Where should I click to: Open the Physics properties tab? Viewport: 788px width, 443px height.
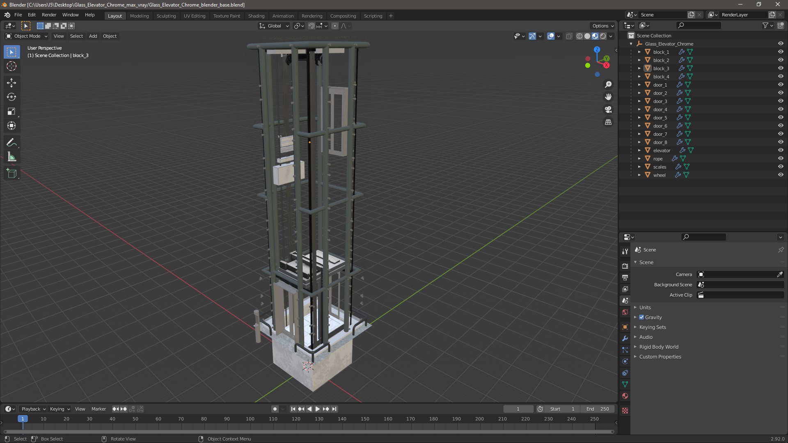[x=625, y=361]
